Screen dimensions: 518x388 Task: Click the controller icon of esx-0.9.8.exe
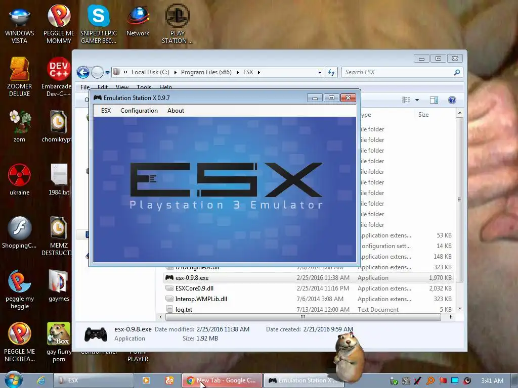(x=169, y=277)
